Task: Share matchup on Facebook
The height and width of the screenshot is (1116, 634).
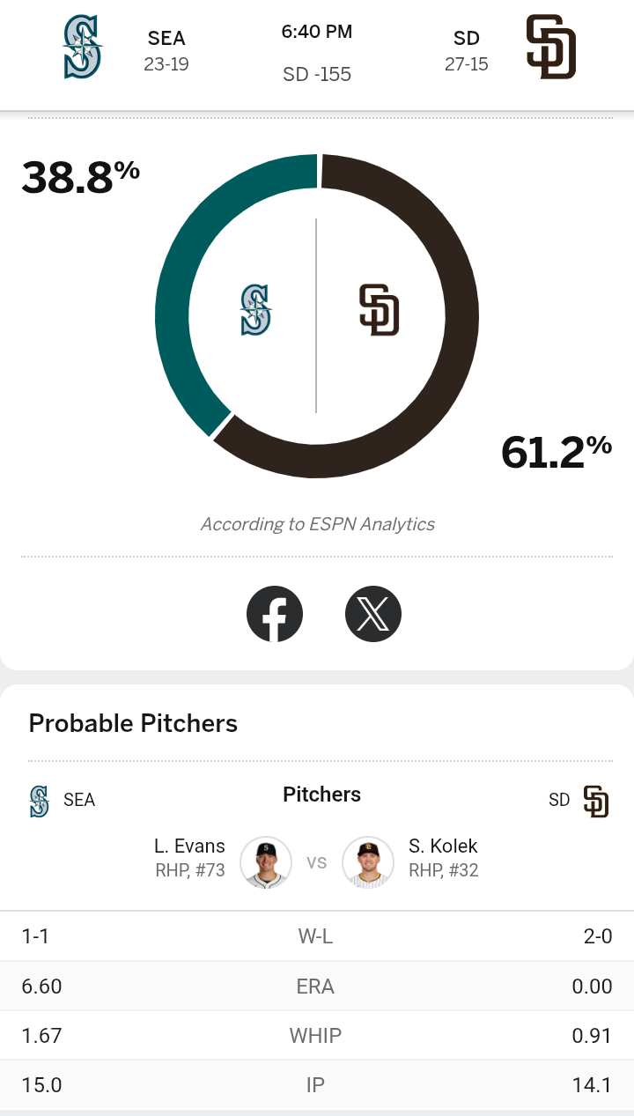Action: coord(275,614)
